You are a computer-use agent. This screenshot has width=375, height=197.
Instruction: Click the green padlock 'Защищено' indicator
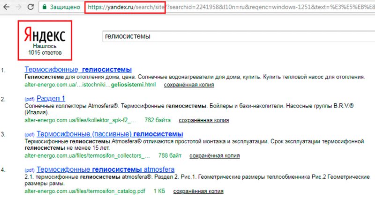tap(61, 7)
